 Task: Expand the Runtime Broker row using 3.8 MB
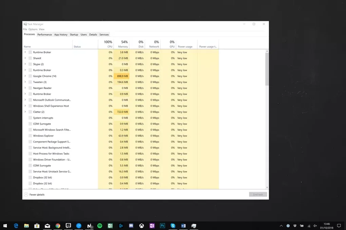pyautogui.click(x=25, y=52)
